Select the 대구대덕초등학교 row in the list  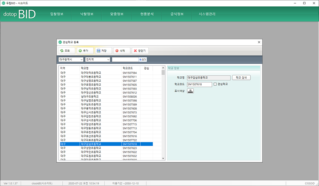click(x=91, y=72)
